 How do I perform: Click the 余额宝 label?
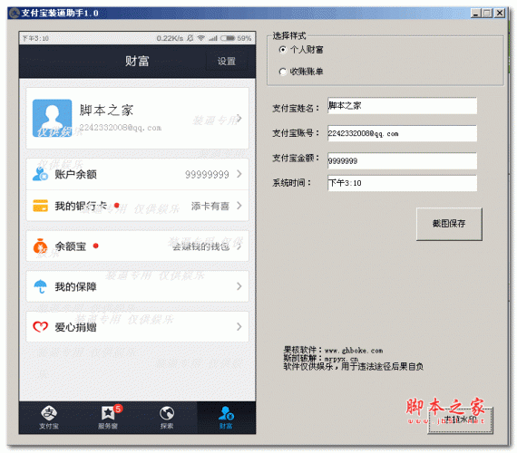pyautogui.click(x=71, y=246)
